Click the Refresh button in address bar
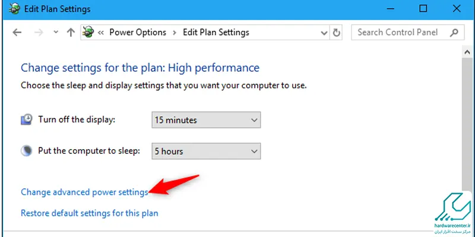This screenshot has width=475, height=237. tap(336, 33)
